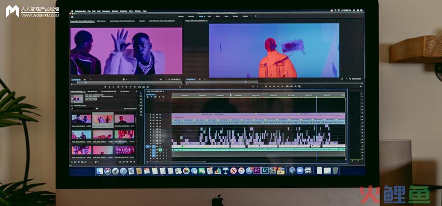Click the Home icon below the menu bar
The height and width of the screenshot is (206, 442).
pos(72,17)
